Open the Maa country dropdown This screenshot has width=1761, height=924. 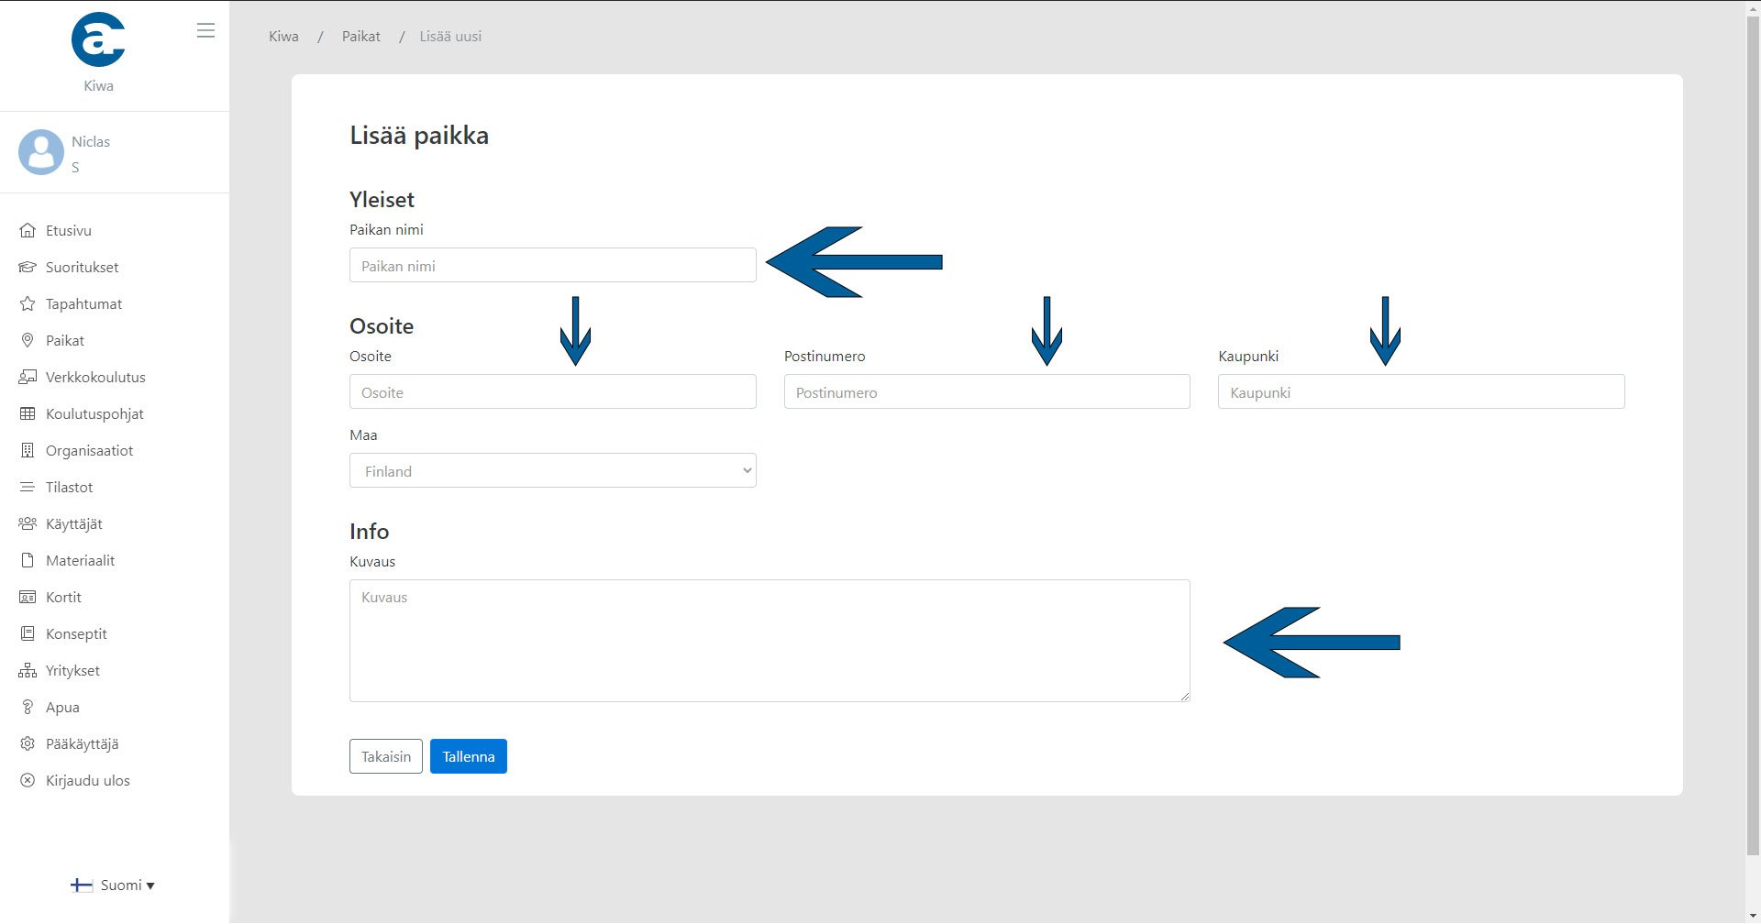[x=552, y=471]
